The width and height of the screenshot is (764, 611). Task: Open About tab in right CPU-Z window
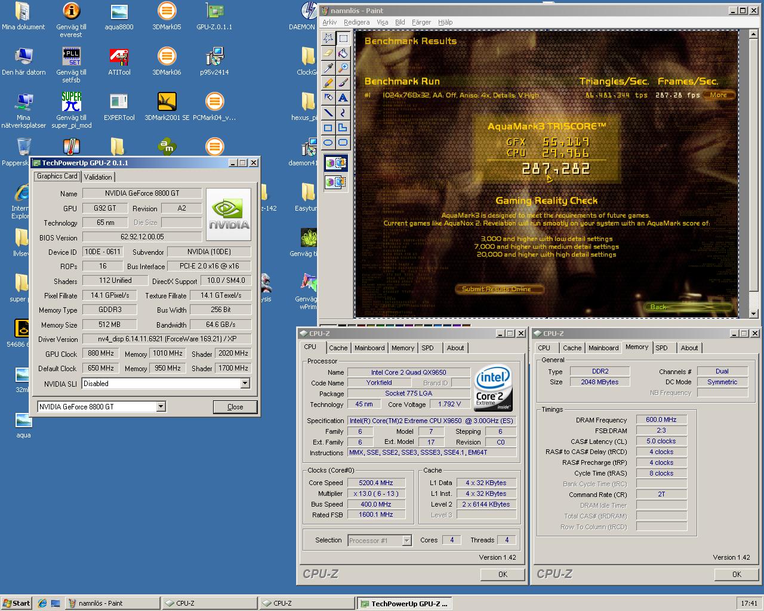tap(689, 348)
